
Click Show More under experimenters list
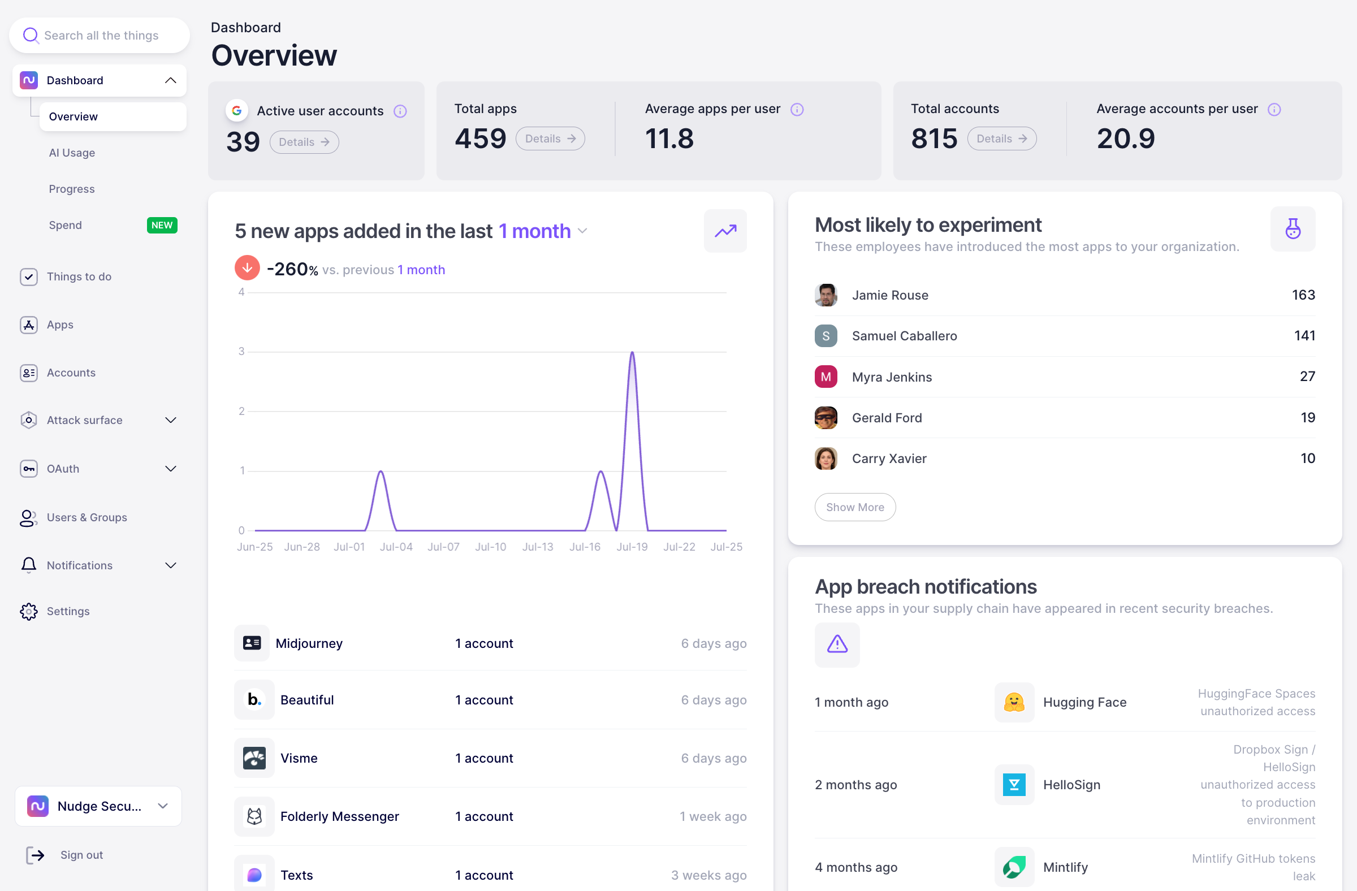tap(855, 507)
